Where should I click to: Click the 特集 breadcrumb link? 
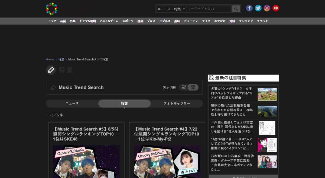pyautogui.click(x=61, y=59)
